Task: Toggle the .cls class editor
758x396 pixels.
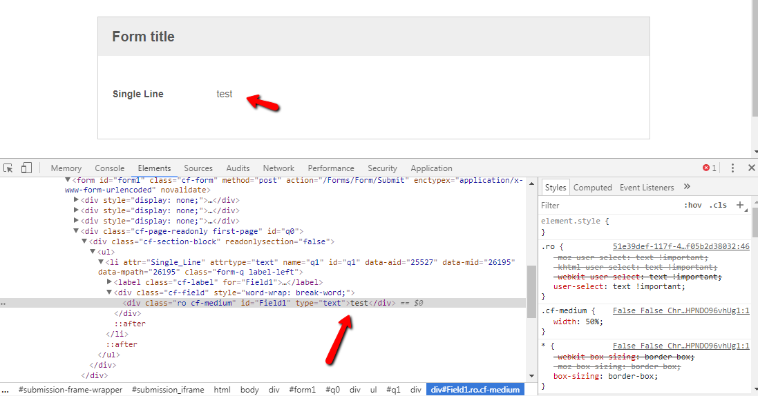Action: point(719,205)
